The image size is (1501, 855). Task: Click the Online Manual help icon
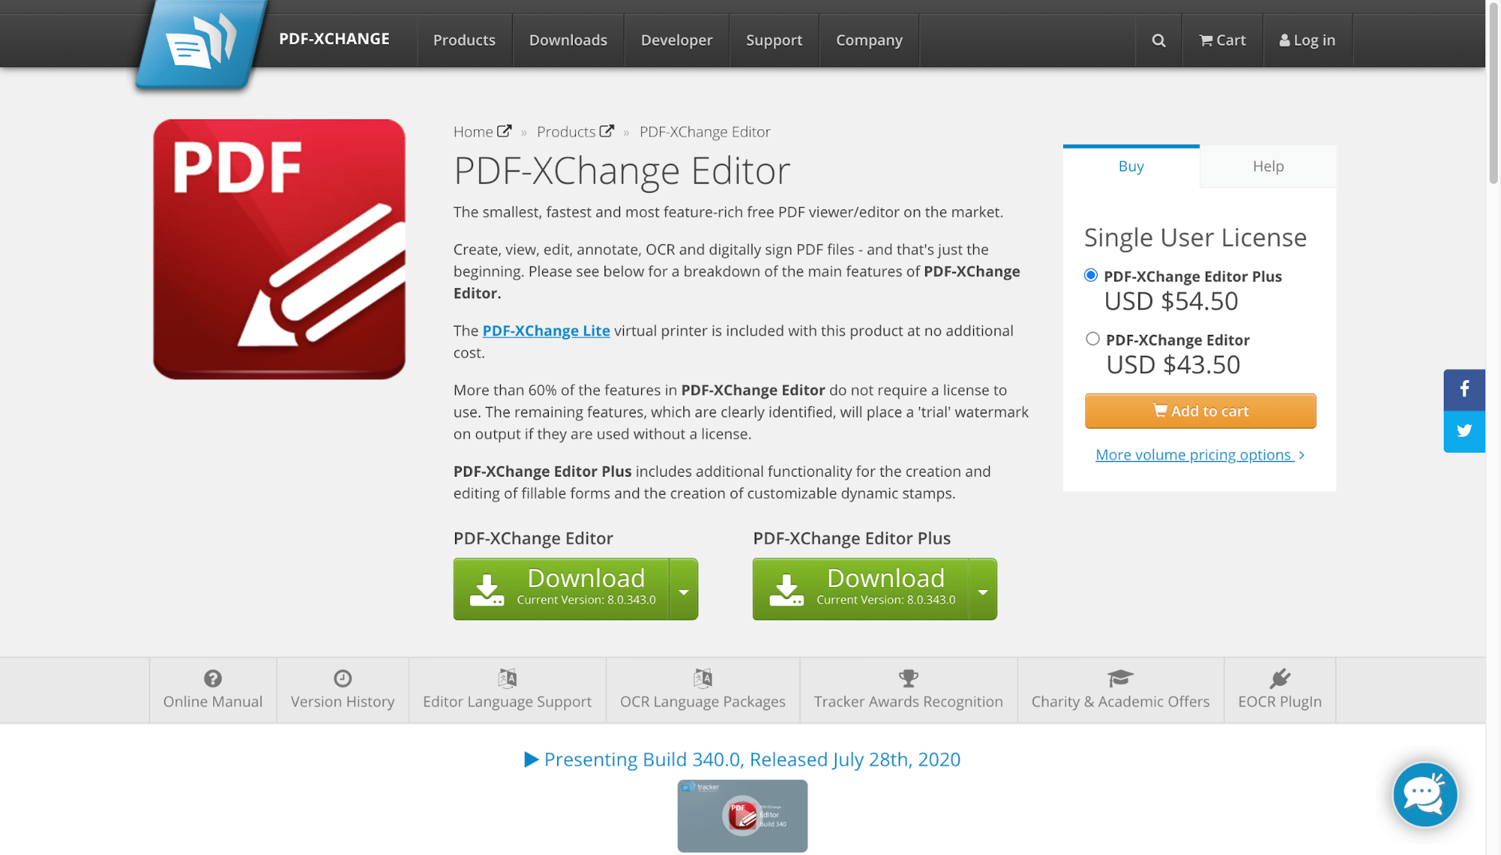tap(212, 679)
